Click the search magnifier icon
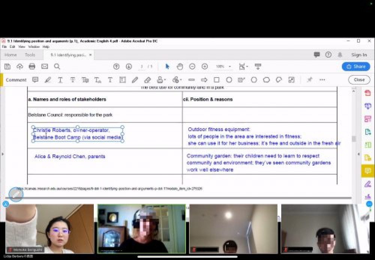 pos(57,66)
